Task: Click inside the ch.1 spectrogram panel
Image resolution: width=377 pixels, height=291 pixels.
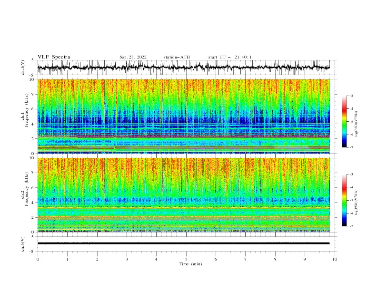Action: click(183, 116)
